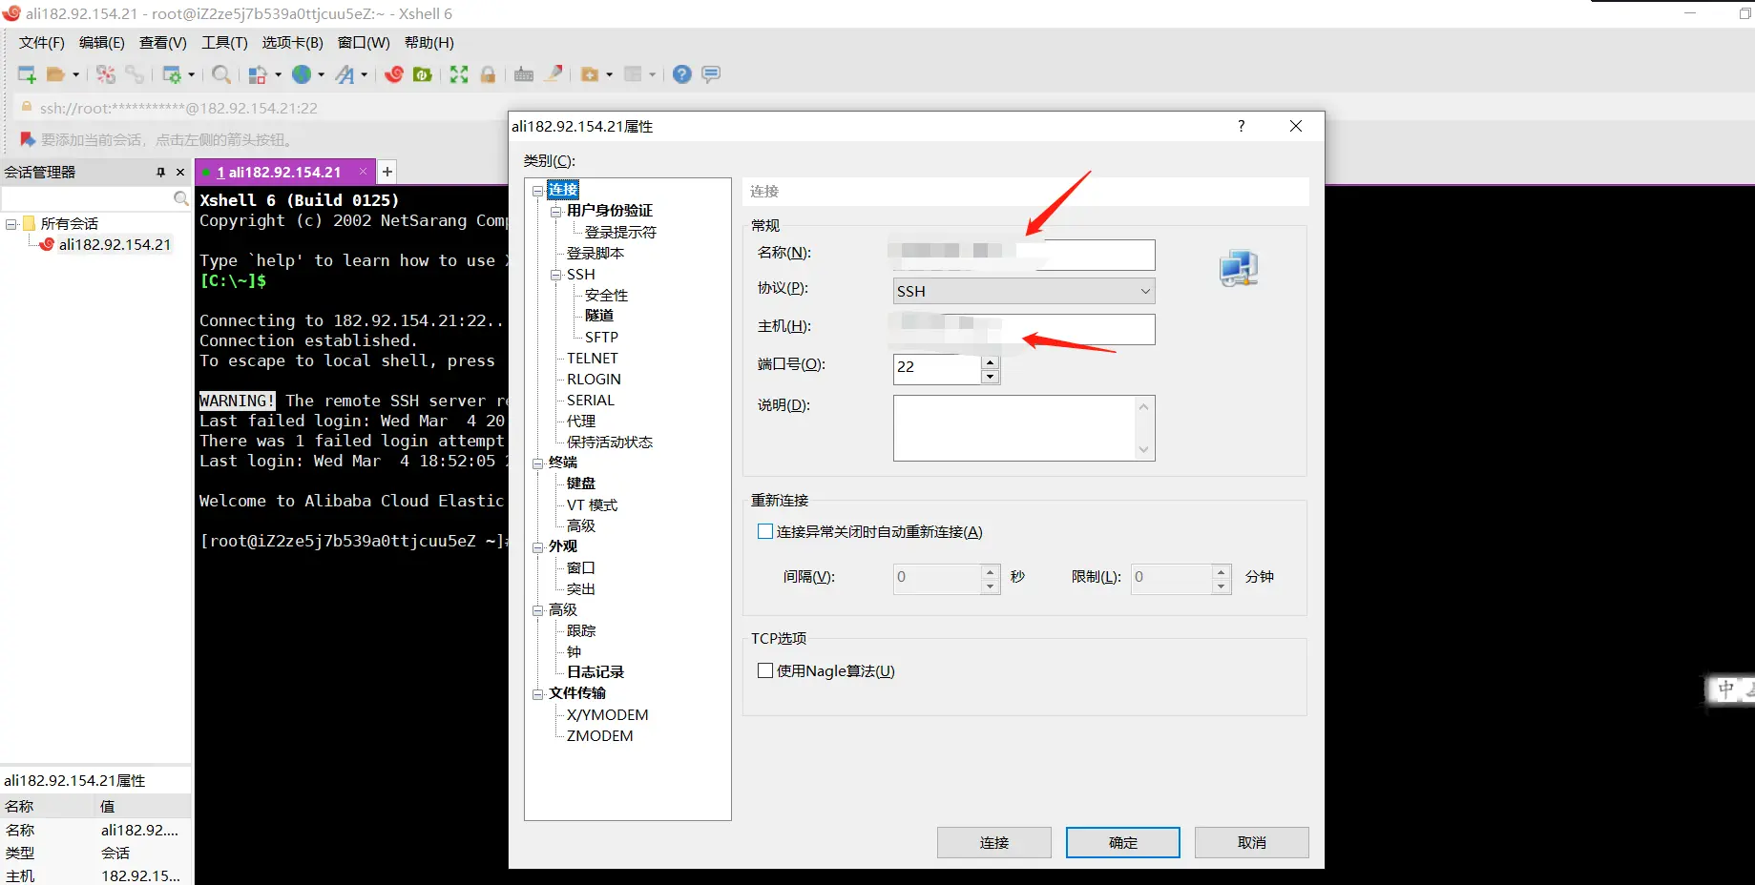Image resolution: width=1755 pixels, height=885 pixels.
Task: Decrease the port number with down arrow
Action: tap(991, 377)
